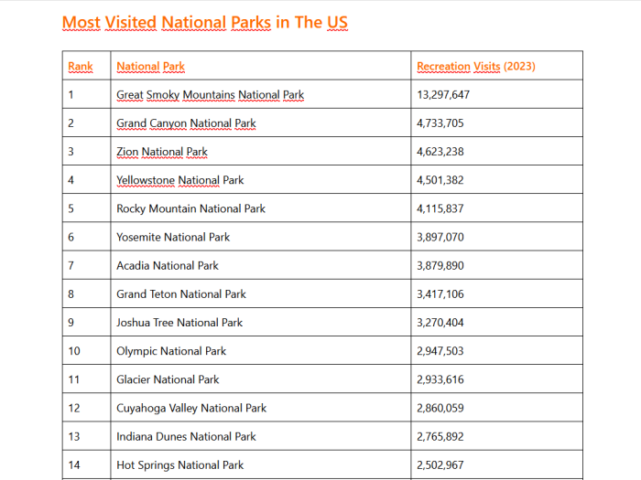Click the visits value 13,297,647
Viewport: 641px width, 480px height.
[x=443, y=95]
